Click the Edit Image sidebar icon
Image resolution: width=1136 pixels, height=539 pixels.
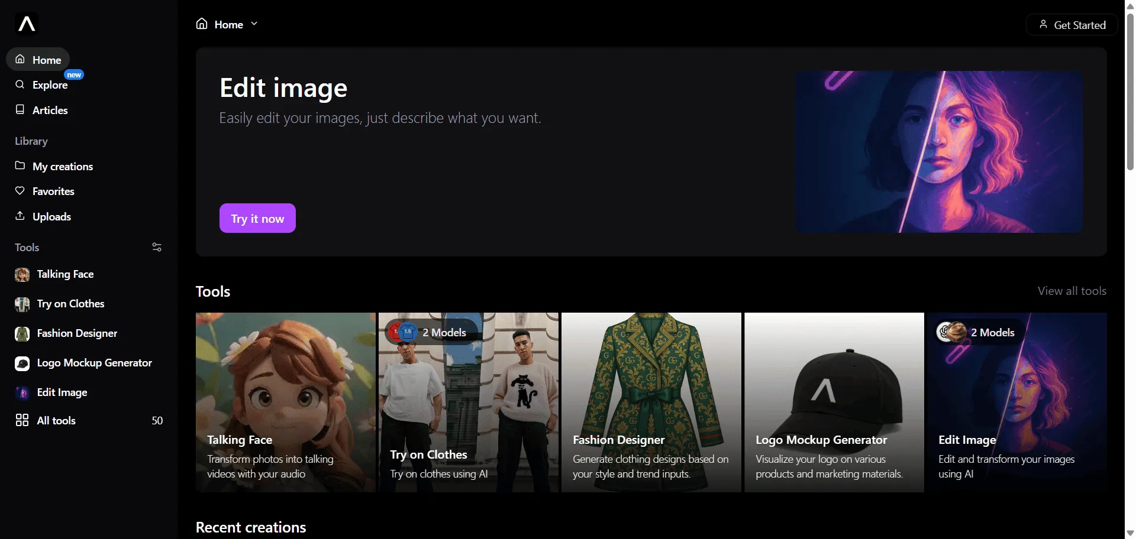click(22, 393)
